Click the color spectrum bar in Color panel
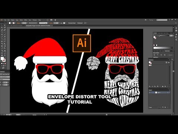Image resolution: width=178 pixels, height=134 pixels. [163, 48]
